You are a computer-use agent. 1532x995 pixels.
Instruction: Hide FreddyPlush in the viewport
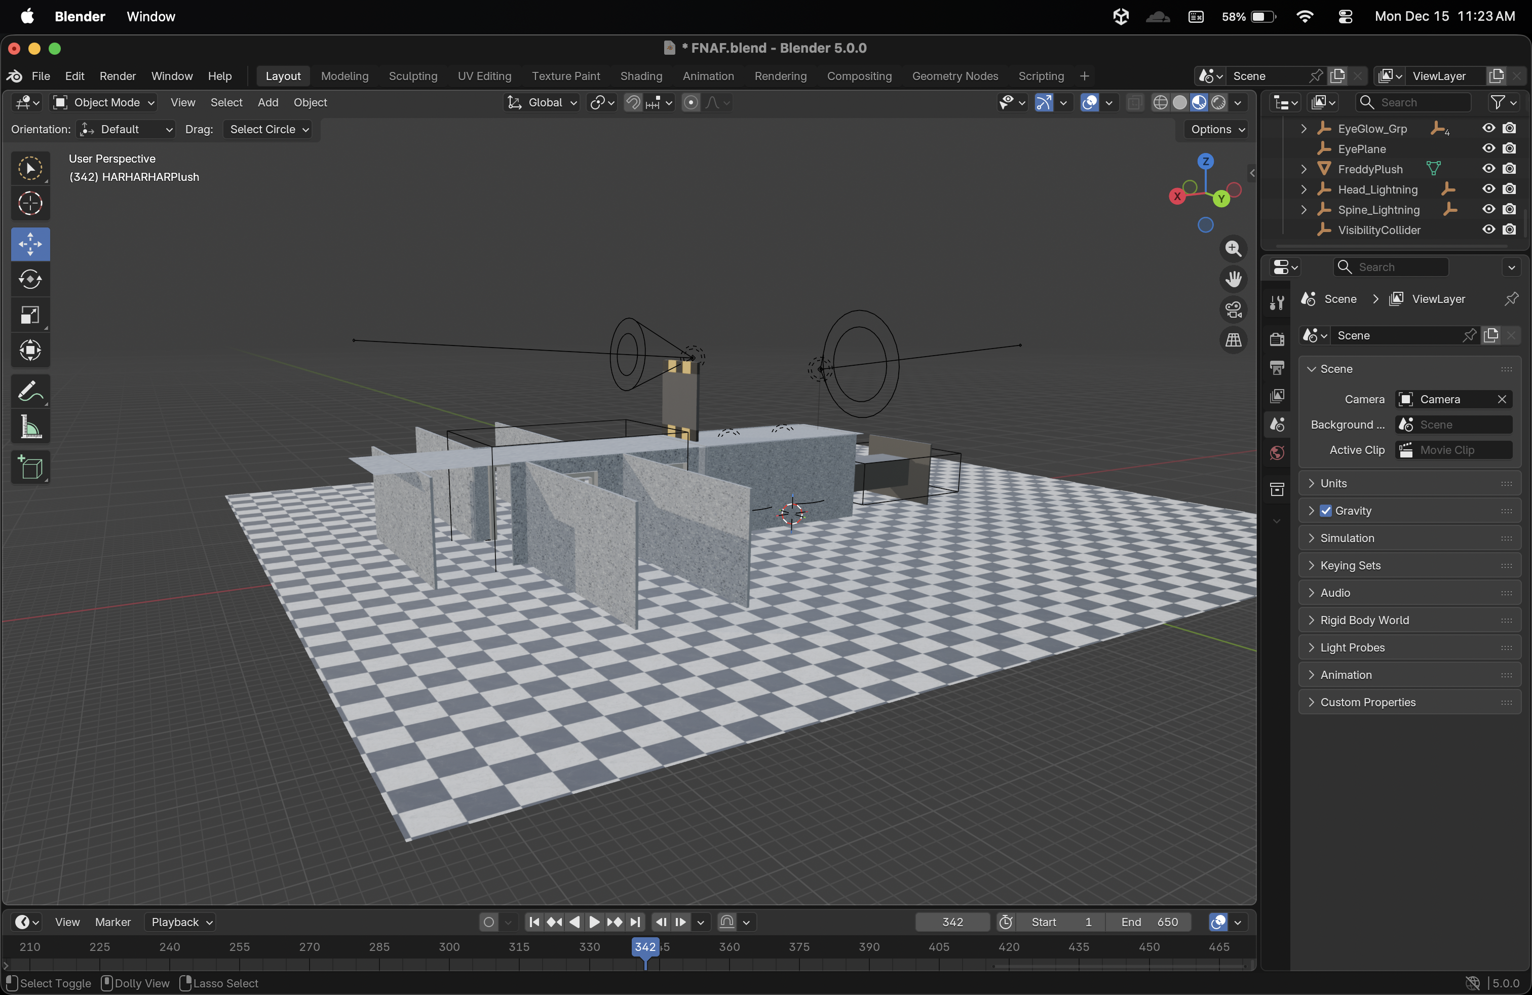[1488, 169]
